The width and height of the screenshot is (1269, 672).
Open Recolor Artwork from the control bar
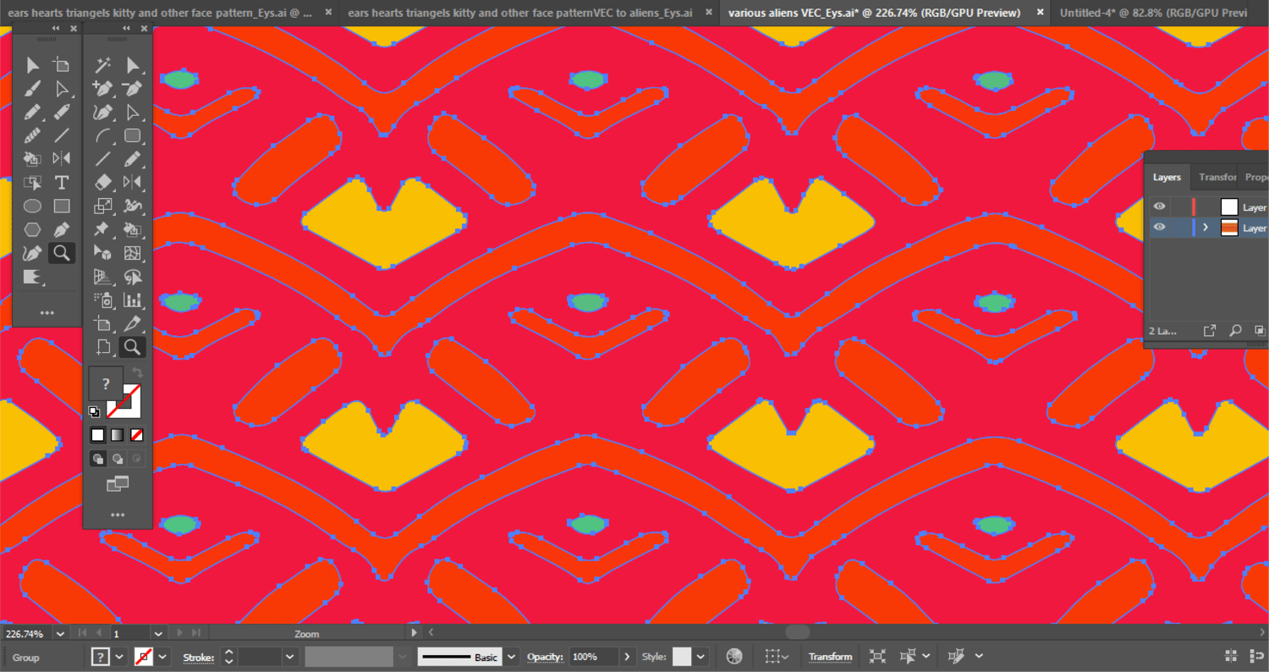(x=734, y=657)
